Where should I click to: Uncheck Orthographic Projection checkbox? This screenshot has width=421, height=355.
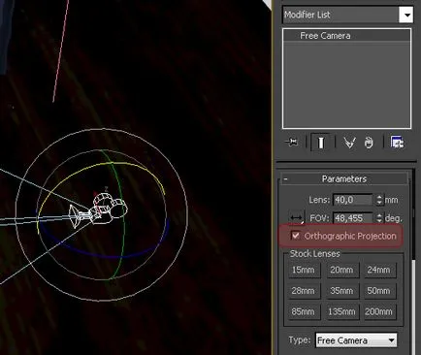click(296, 235)
